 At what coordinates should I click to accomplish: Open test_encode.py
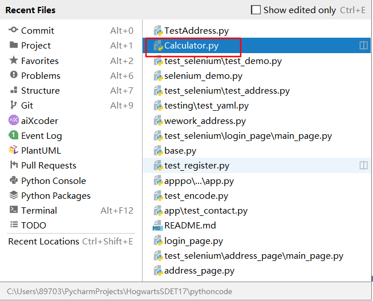(257, 196)
